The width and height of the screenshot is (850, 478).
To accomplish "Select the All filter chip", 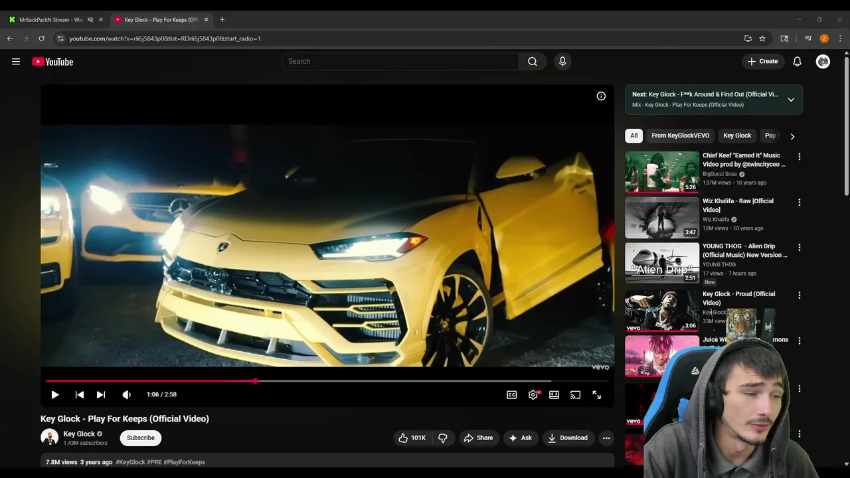I will click(x=634, y=135).
